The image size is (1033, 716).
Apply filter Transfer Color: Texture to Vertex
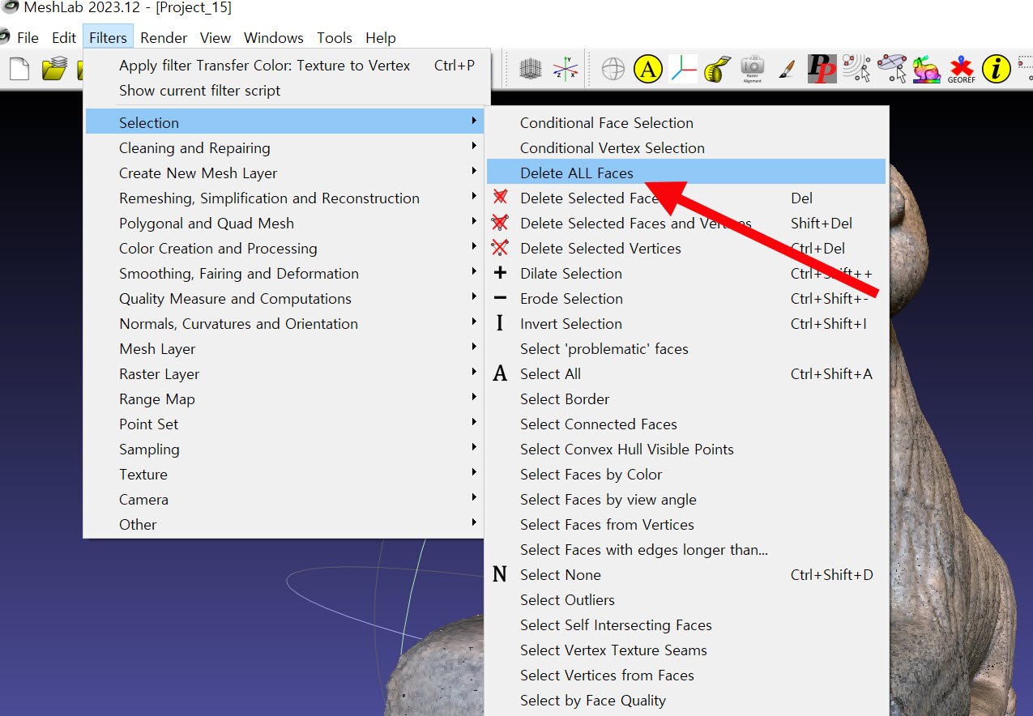tap(287, 65)
